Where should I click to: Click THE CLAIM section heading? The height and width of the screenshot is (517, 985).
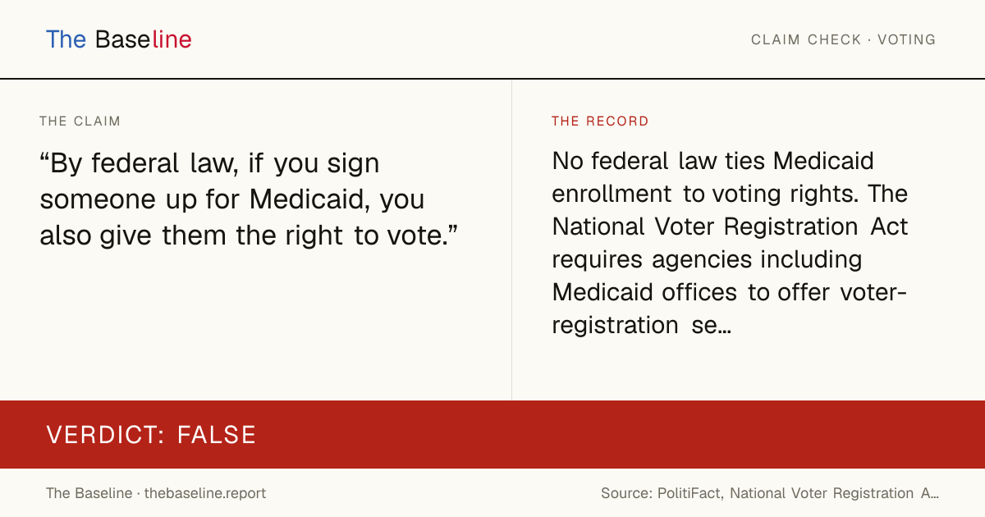point(80,121)
